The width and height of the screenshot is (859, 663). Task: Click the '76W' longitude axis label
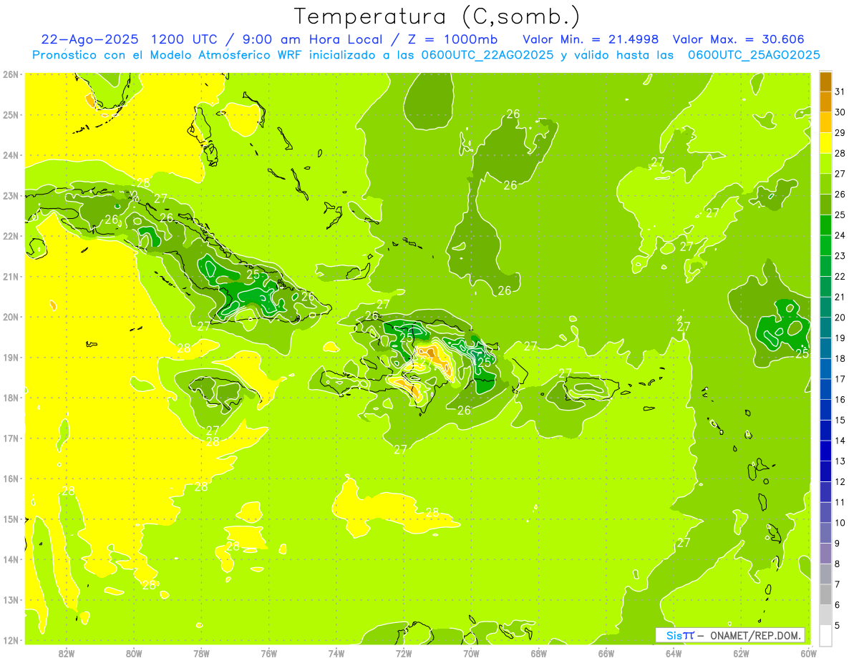tap(269, 653)
